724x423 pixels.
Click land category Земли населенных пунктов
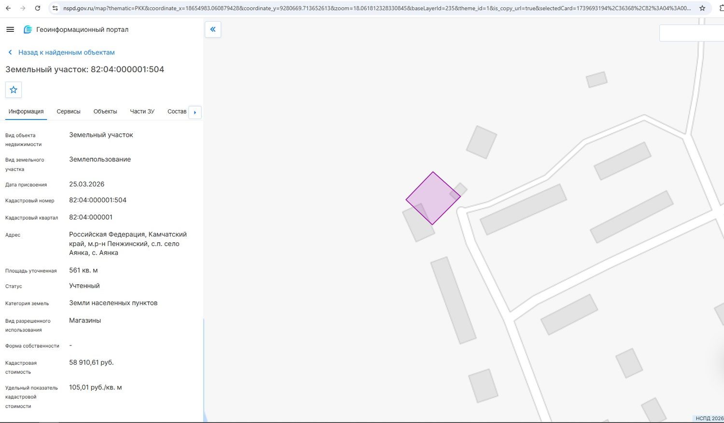[113, 303]
